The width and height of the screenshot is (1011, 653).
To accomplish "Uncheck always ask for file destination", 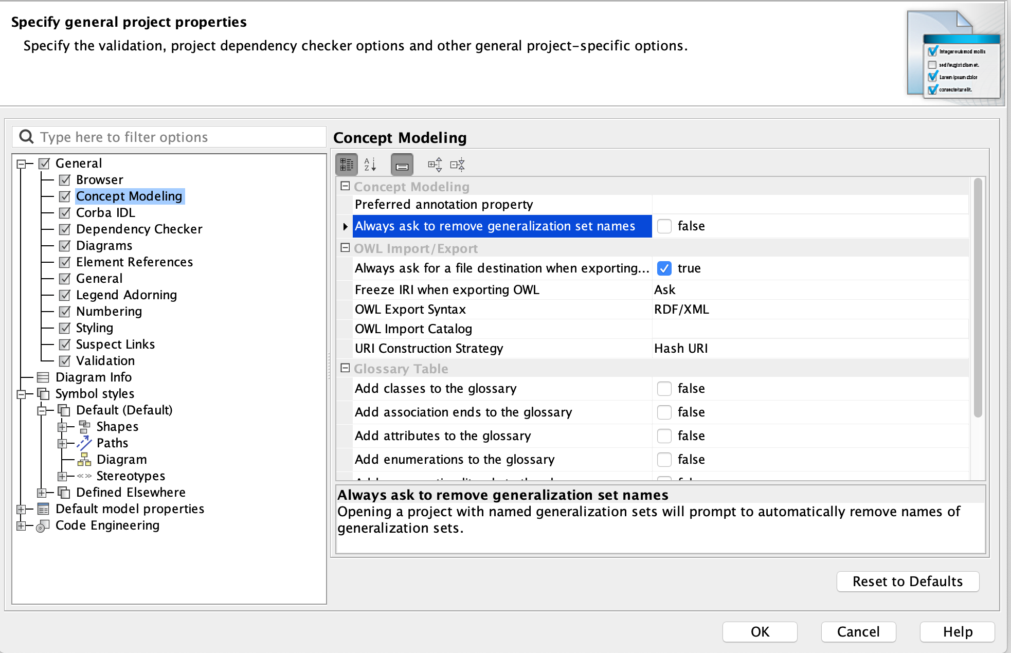I will pos(664,268).
